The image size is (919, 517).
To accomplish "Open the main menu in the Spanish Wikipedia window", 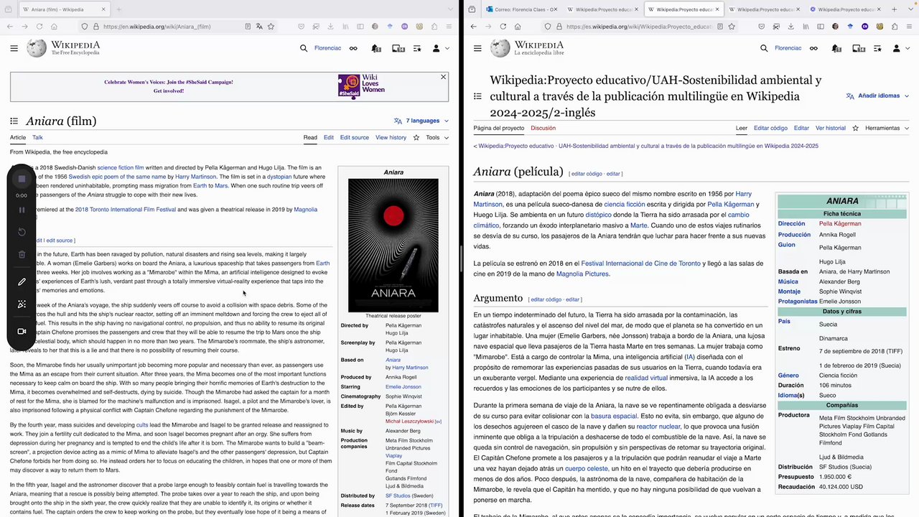I will (x=477, y=48).
